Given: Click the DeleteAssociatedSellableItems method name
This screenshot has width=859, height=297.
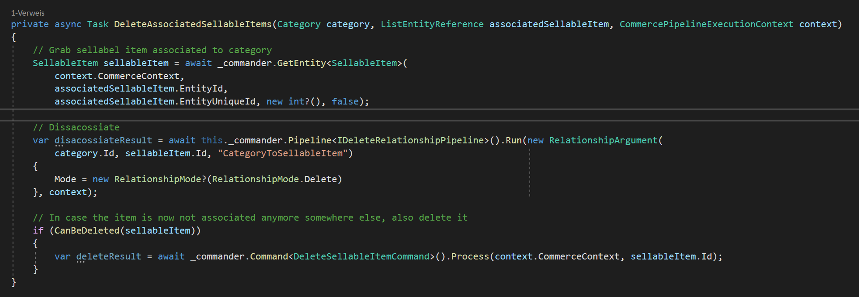Looking at the screenshot, I should pos(193,24).
